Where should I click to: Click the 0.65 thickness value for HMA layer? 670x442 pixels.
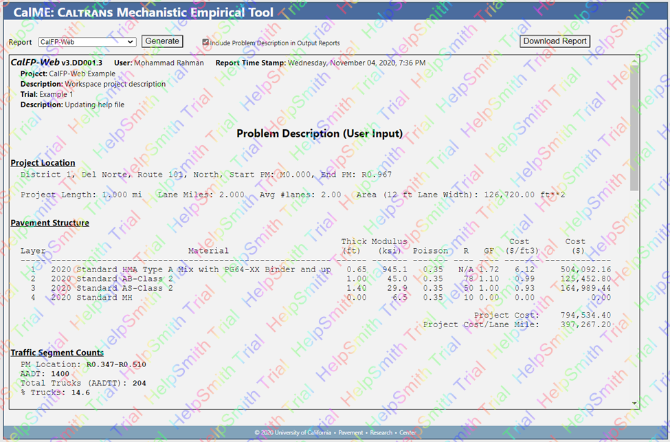357,269
